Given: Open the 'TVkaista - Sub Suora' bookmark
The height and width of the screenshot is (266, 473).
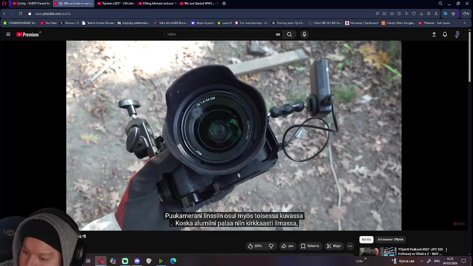Looking at the screenshot, I should click(434, 23).
